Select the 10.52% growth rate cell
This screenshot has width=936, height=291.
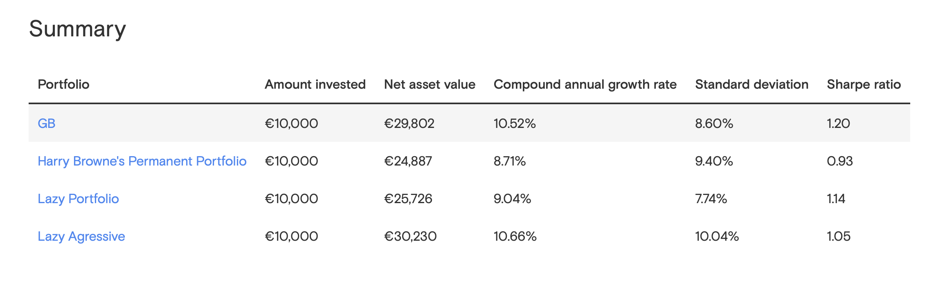click(515, 123)
